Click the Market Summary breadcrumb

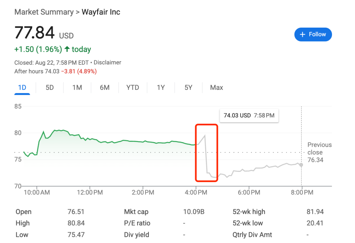point(44,12)
